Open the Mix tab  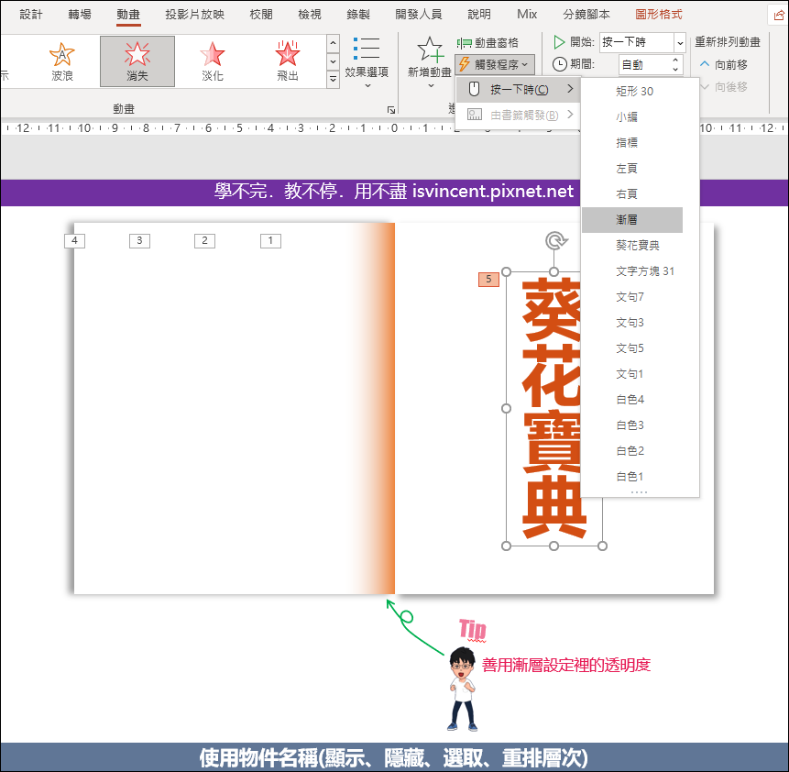(x=527, y=15)
